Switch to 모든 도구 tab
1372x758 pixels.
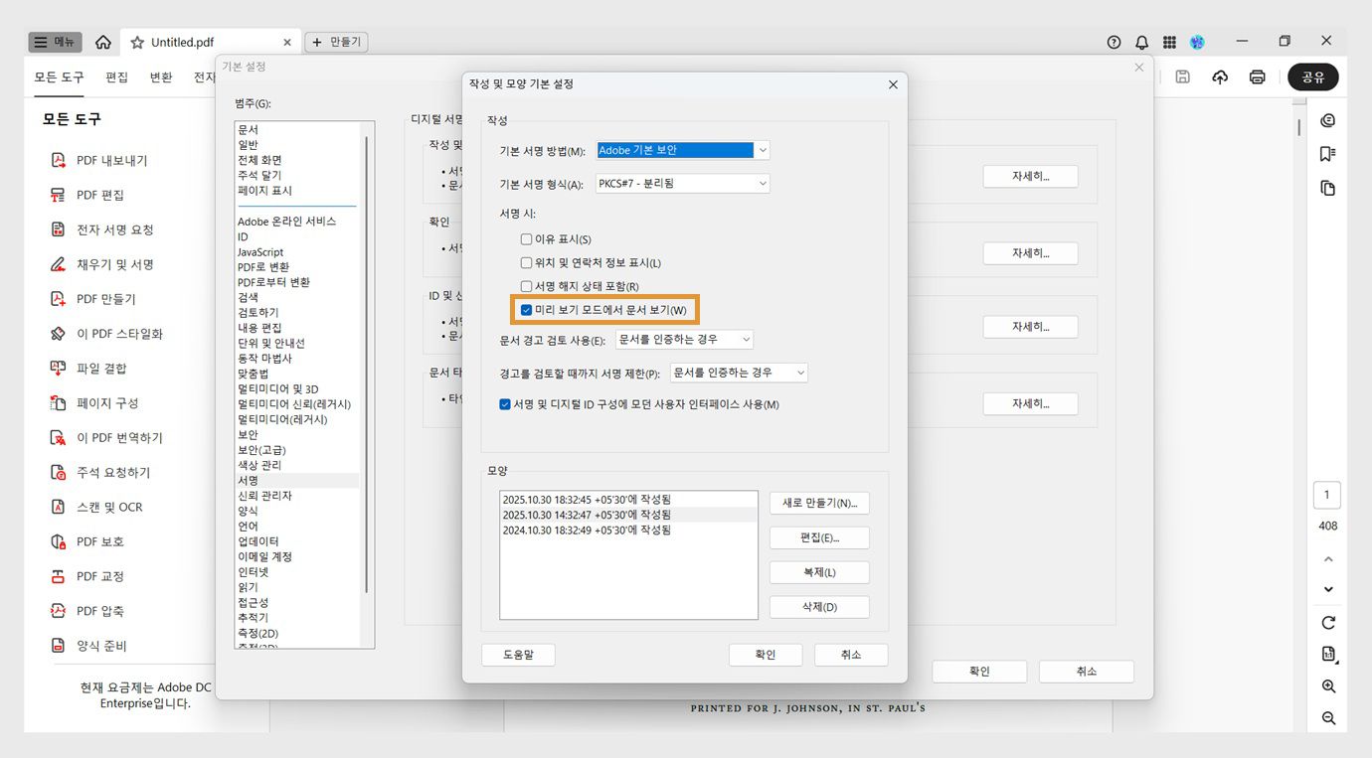point(59,77)
